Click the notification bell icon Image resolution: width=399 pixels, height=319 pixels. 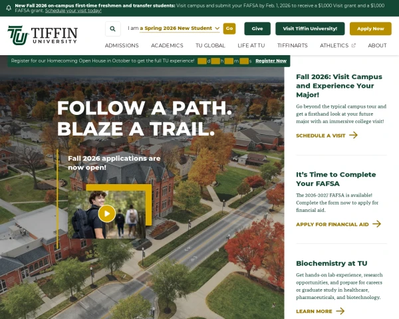[9, 8]
